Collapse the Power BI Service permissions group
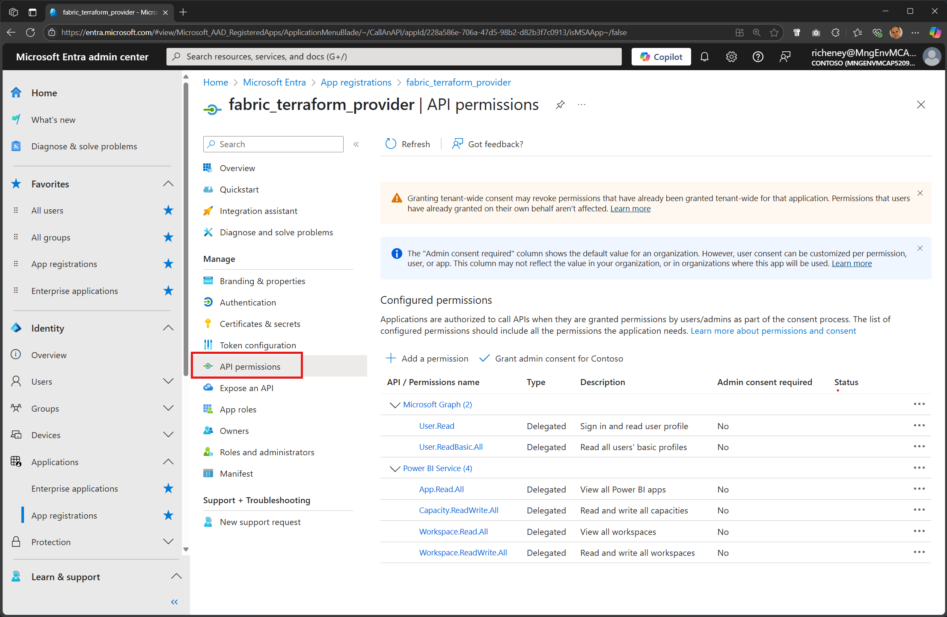This screenshot has height=617, width=947. click(395, 469)
